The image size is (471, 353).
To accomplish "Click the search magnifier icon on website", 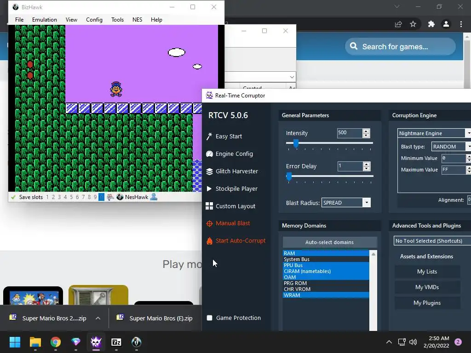I will pyautogui.click(x=354, y=46).
